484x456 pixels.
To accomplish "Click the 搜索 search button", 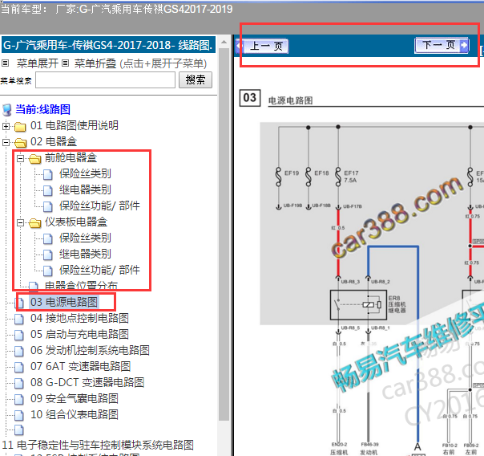I will tap(196, 79).
